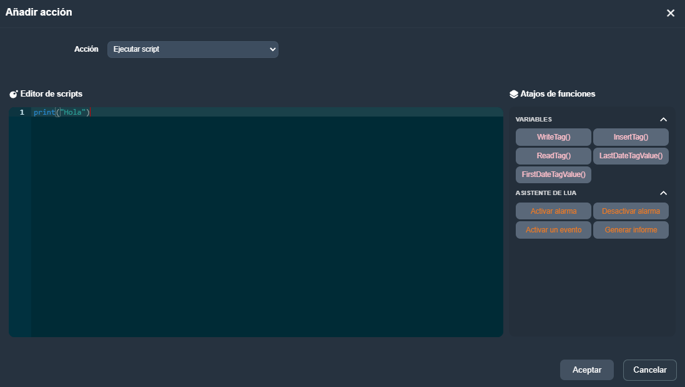Insert the LastDateTagValue() function
Image resolution: width=685 pixels, height=387 pixels.
coord(631,156)
